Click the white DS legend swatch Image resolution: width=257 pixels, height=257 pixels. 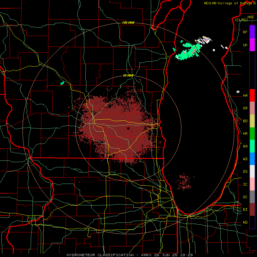252,171
